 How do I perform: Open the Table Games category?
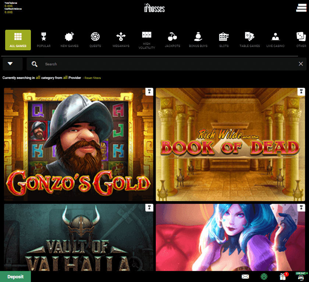250,40
